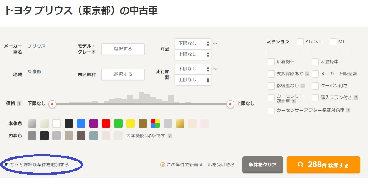Image resolution: width=368 pixels, height=191 pixels.
Task: Select silver body color swatch
Action: pos(32,123)
